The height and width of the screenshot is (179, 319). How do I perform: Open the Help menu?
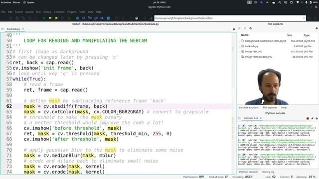click(x=99, y=12)
